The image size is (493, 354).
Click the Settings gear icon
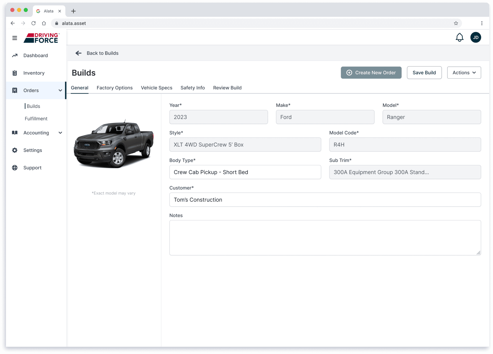pyautogui.click(x=15, y=150)
